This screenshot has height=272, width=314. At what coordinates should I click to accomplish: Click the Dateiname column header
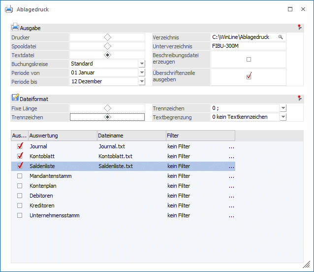(130, 135)
